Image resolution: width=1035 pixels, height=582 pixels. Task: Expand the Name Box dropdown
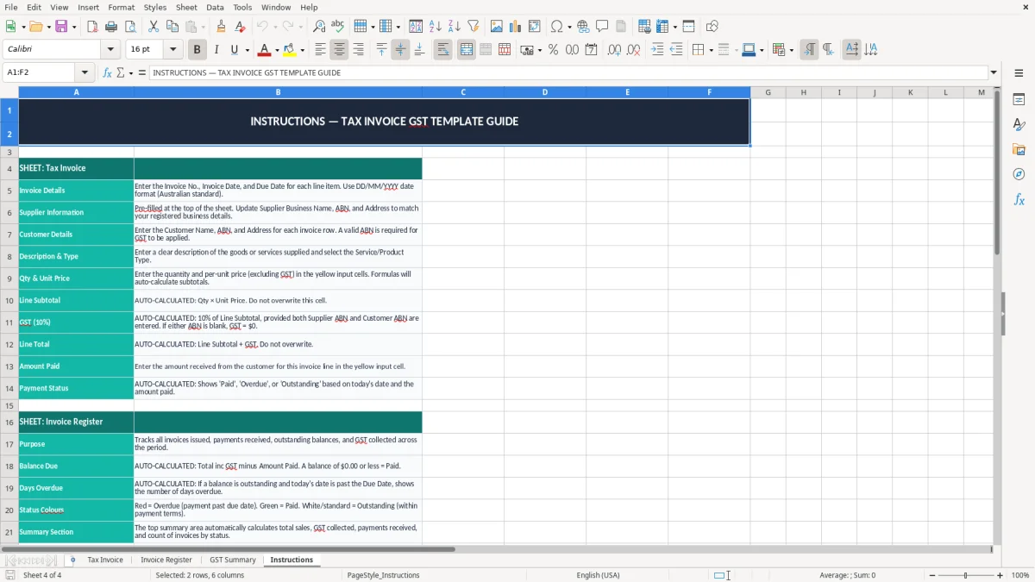(x=85, y=72)
